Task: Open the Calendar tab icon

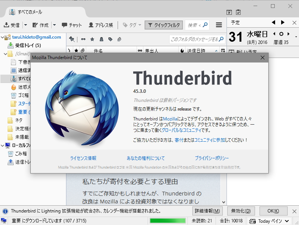Action: coord(229,12)
